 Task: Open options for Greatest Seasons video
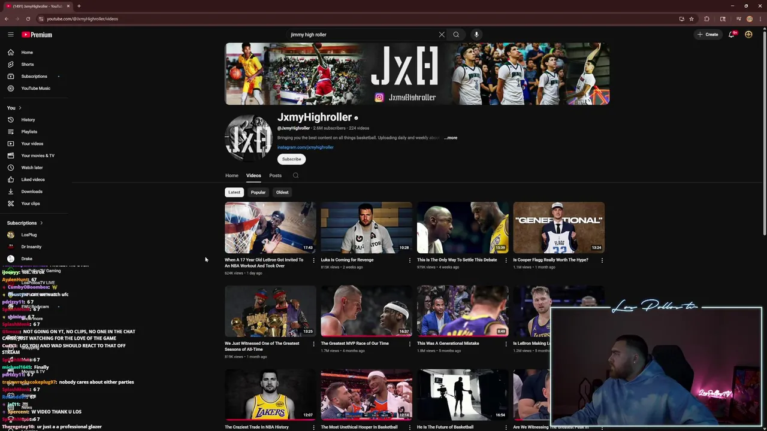313,344
